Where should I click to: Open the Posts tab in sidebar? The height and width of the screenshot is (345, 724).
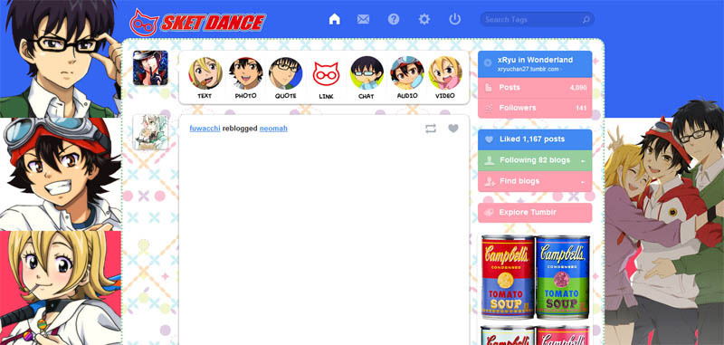(x=535, y=88)
